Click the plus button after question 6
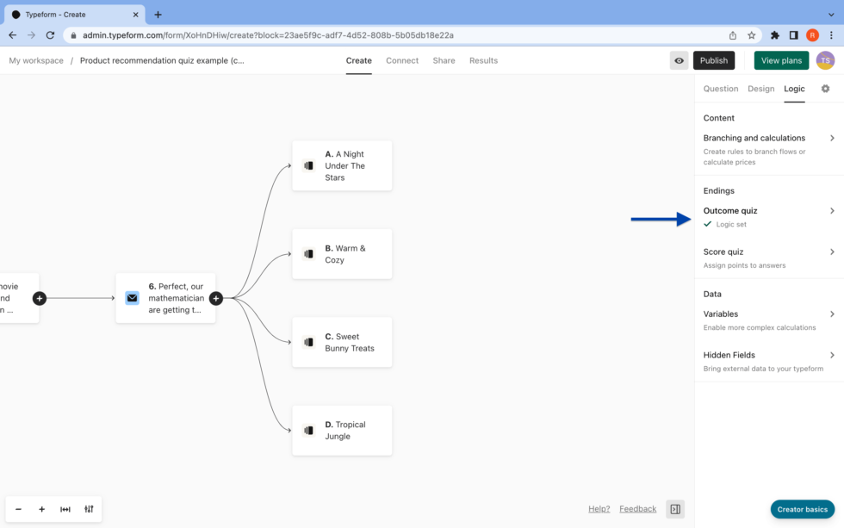Screen dimensions: 844x528 click(215, 298)
